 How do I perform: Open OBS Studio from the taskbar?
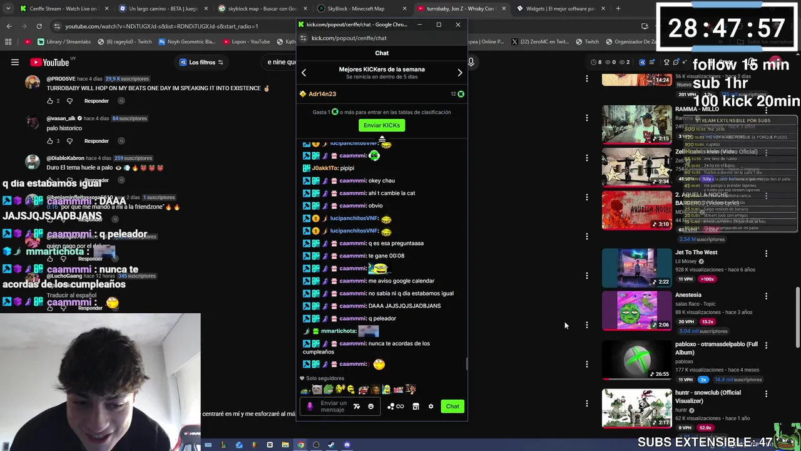(316, 445)
